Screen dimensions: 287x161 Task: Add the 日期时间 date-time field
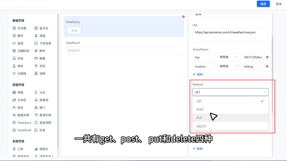[21, 51]
